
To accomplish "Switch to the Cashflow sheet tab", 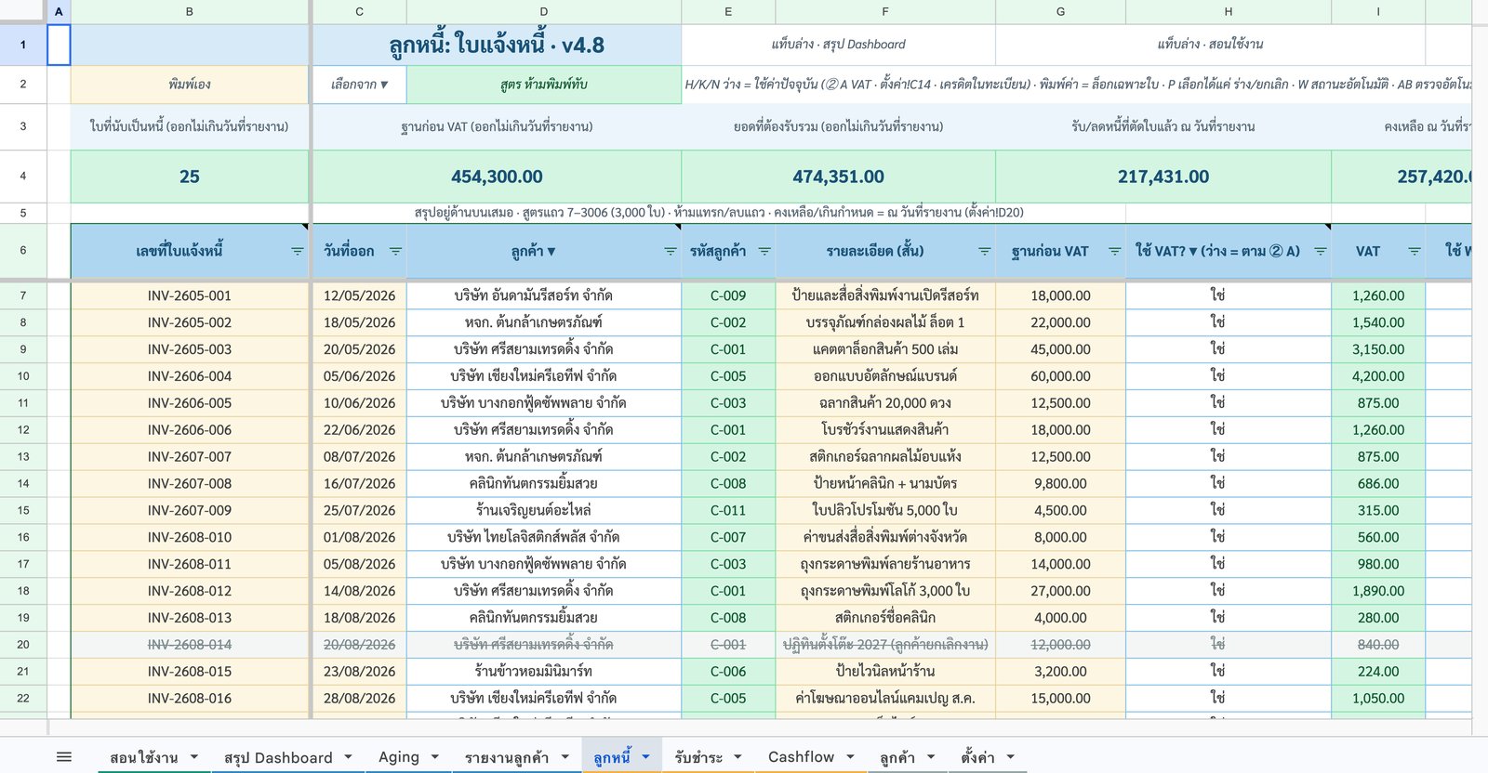I will pyautogui.click(x=802, y=757).
